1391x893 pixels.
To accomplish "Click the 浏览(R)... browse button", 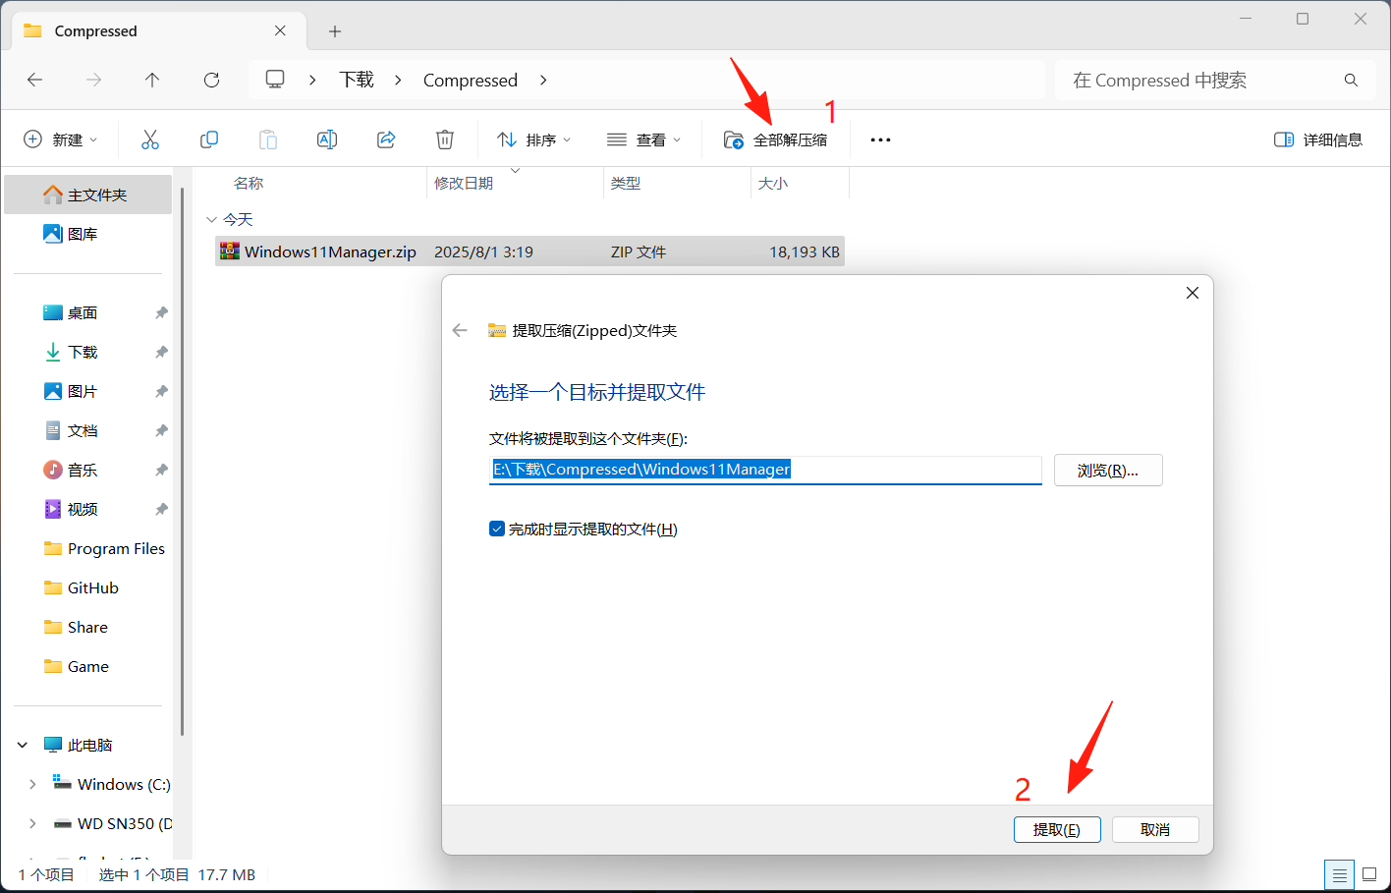I will pyautogui.click(x=1107, y=470).
